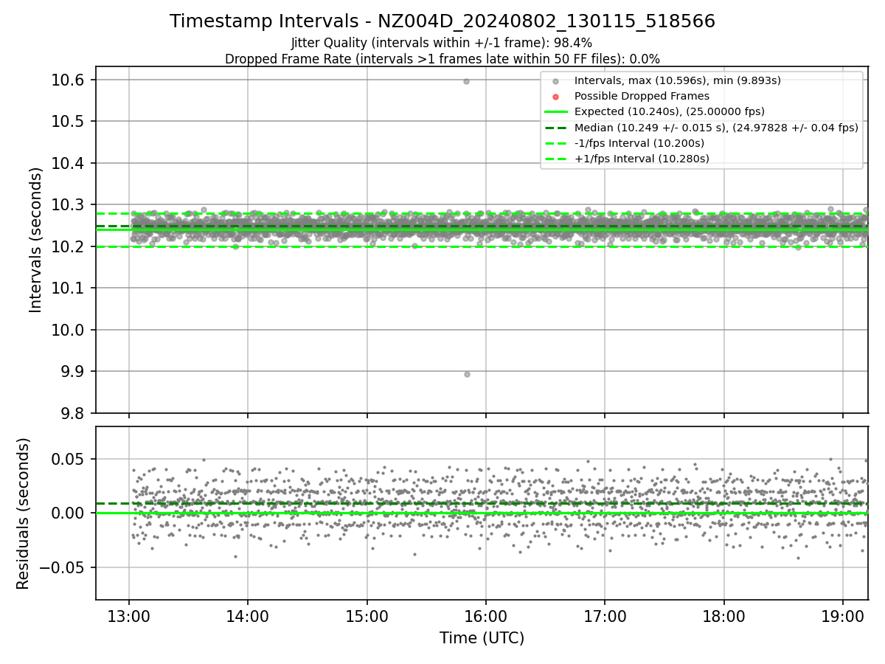Click the 'Intervals (seconds)' y-axis label
The height and width of the screenshot is (664, 885).
pyautogui.click(x=36, y=240)
